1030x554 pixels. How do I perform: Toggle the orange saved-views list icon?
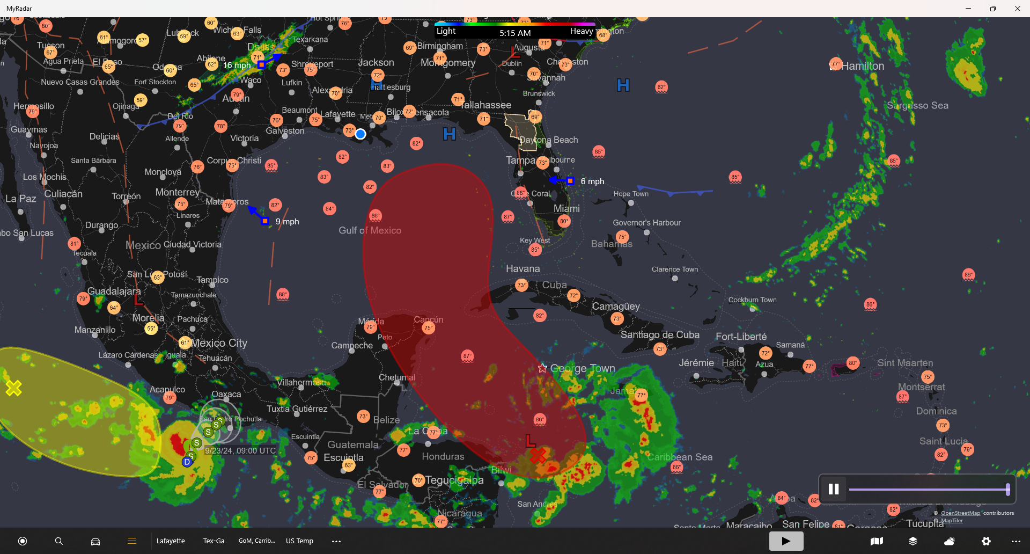132,541
